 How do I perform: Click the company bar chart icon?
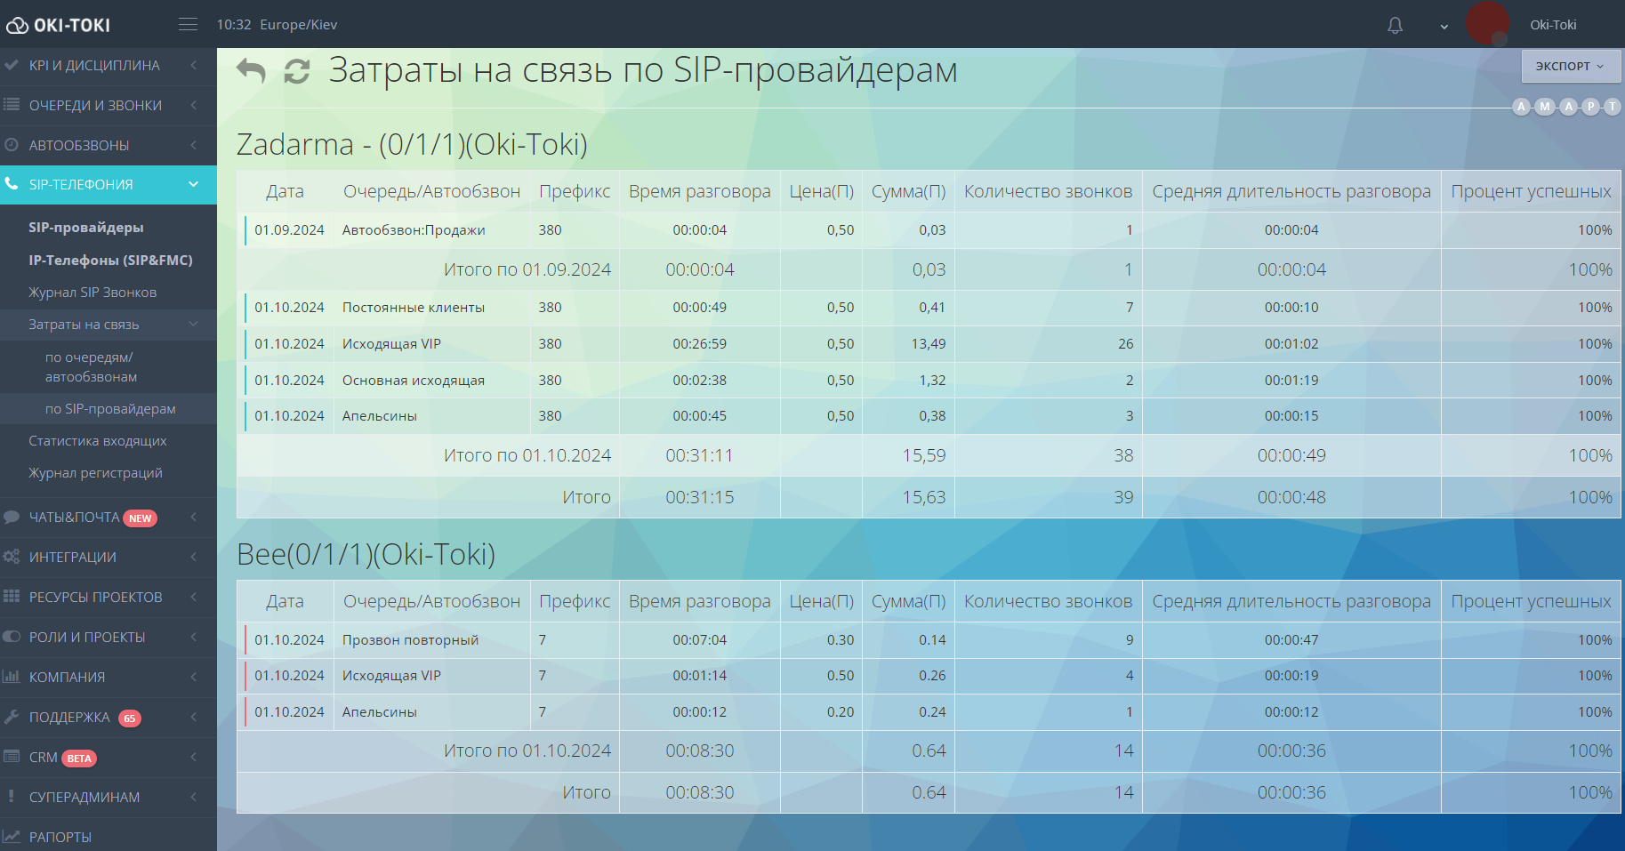click(x=12, y=677)
